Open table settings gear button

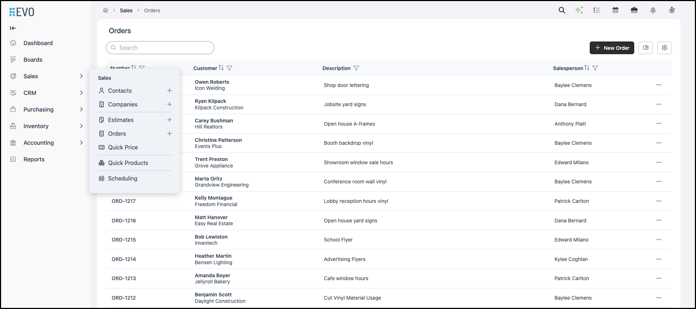click(665, 48)
